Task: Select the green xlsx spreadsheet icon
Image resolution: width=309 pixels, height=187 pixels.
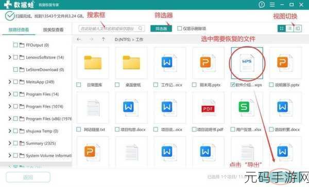Action: [x=246, y=107]
